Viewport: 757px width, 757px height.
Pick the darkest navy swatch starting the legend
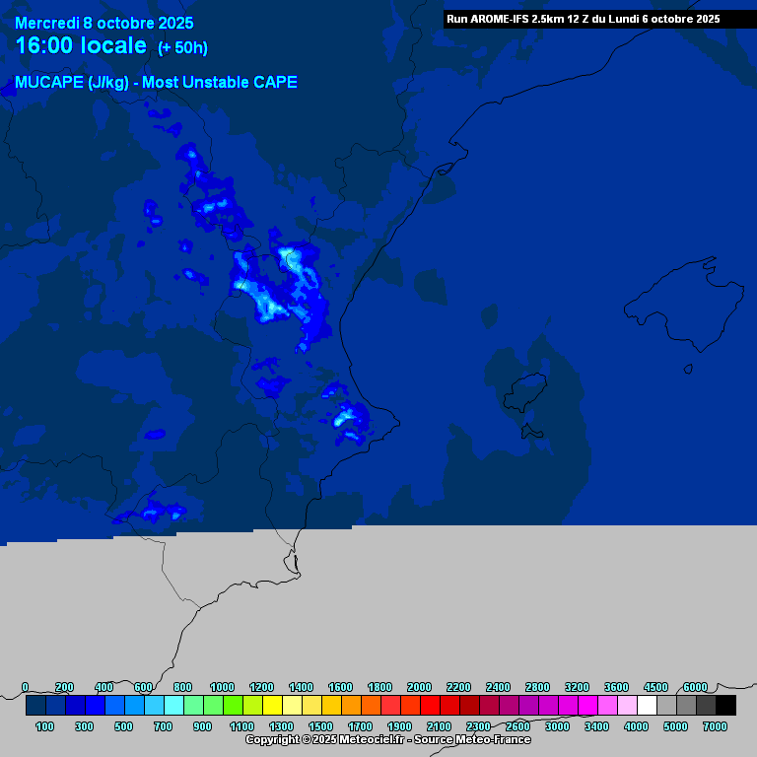(35, 706)
